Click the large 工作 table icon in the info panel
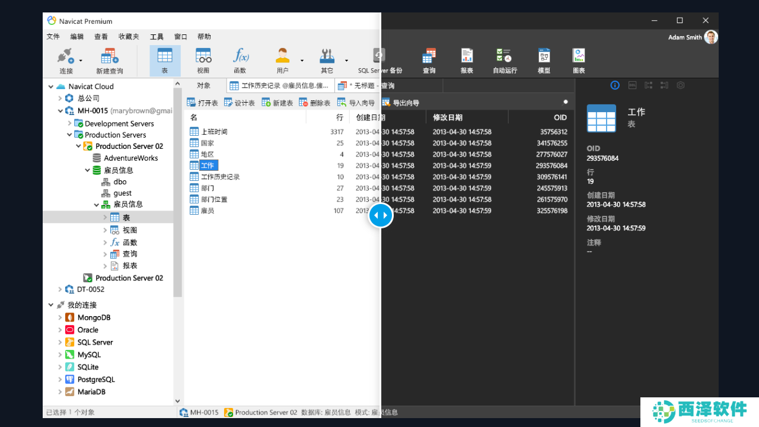This screenshot has width=759, height=427. coord(601,118)
